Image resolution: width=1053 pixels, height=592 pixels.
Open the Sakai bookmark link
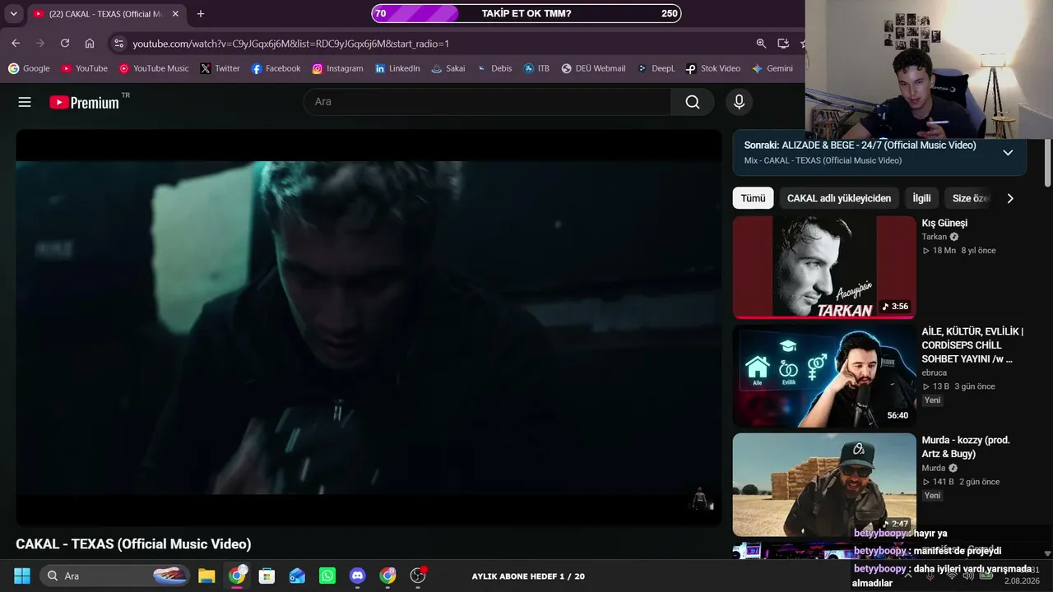[448, 68]
